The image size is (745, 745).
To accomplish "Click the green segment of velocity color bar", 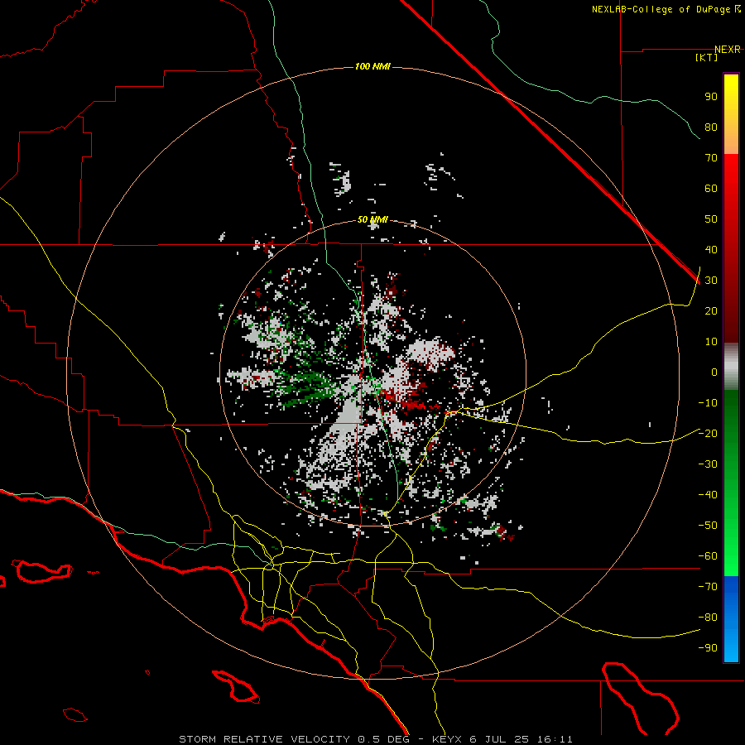I will click(x=731, y=483).
